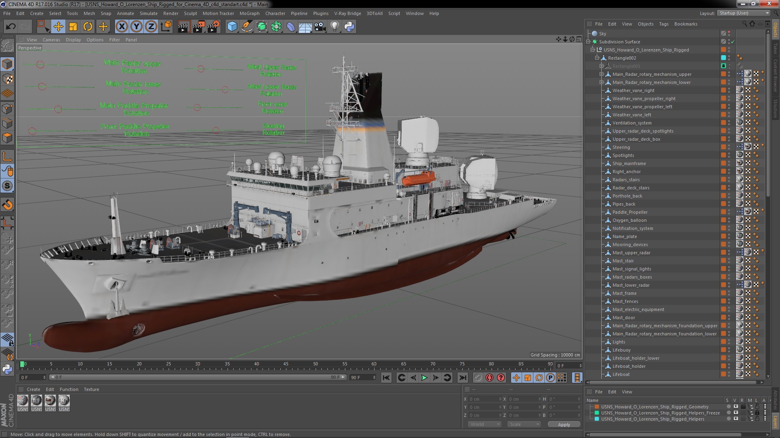Image resolution: width=780 pixels, height=438 pixels.
Task: Expand Main_Radar_rotary_mechanism_lower node
Action: click(602, 82)
